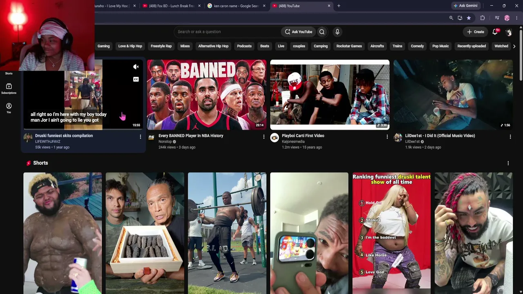Viewport: 523px width, 294px height.
Task: Close the Fox BD Lunch Break tab
Action: coord(199,6)
